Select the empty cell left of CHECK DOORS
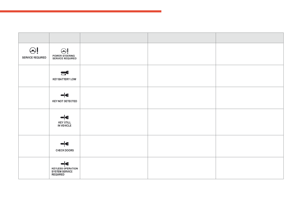Image resolution: width=308 pixels, height=205 pixels. click(x=34, y=146)
